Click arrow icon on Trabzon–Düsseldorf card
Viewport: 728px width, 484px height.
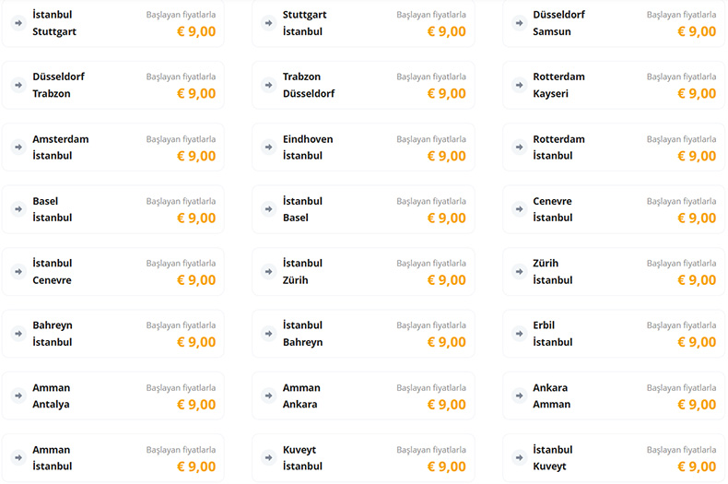(x=268, y=85)
